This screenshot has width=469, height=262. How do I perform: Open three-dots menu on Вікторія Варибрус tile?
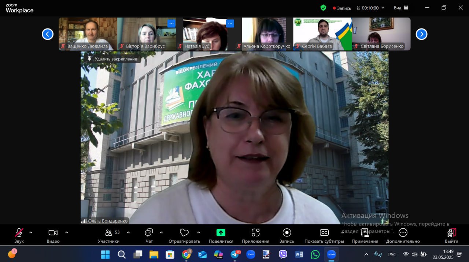(x=171, y=23)
